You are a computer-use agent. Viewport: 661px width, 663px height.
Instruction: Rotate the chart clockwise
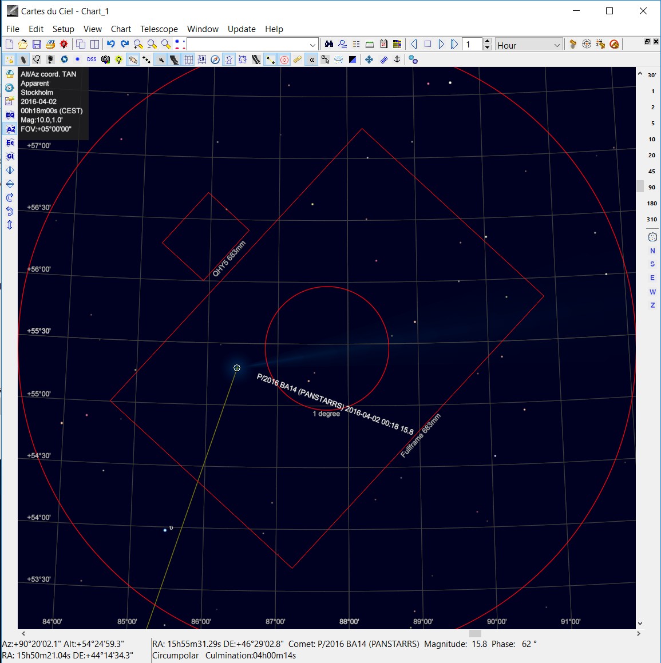(x=10, y=197)
